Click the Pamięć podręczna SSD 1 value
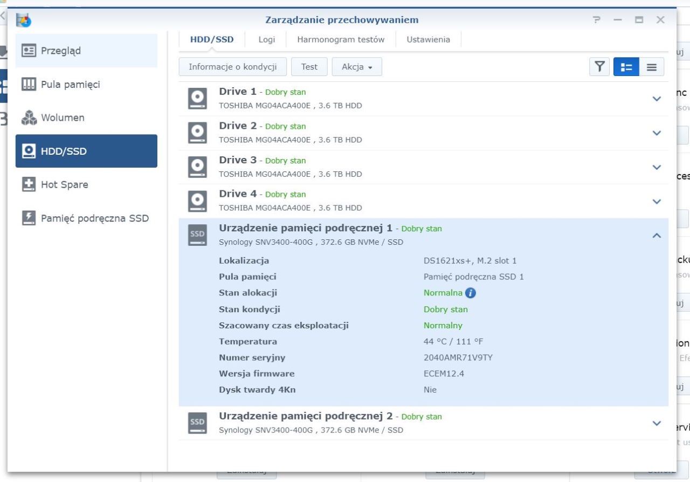Image resolution: width=690 pixels, height=482 pixels. 474,277
